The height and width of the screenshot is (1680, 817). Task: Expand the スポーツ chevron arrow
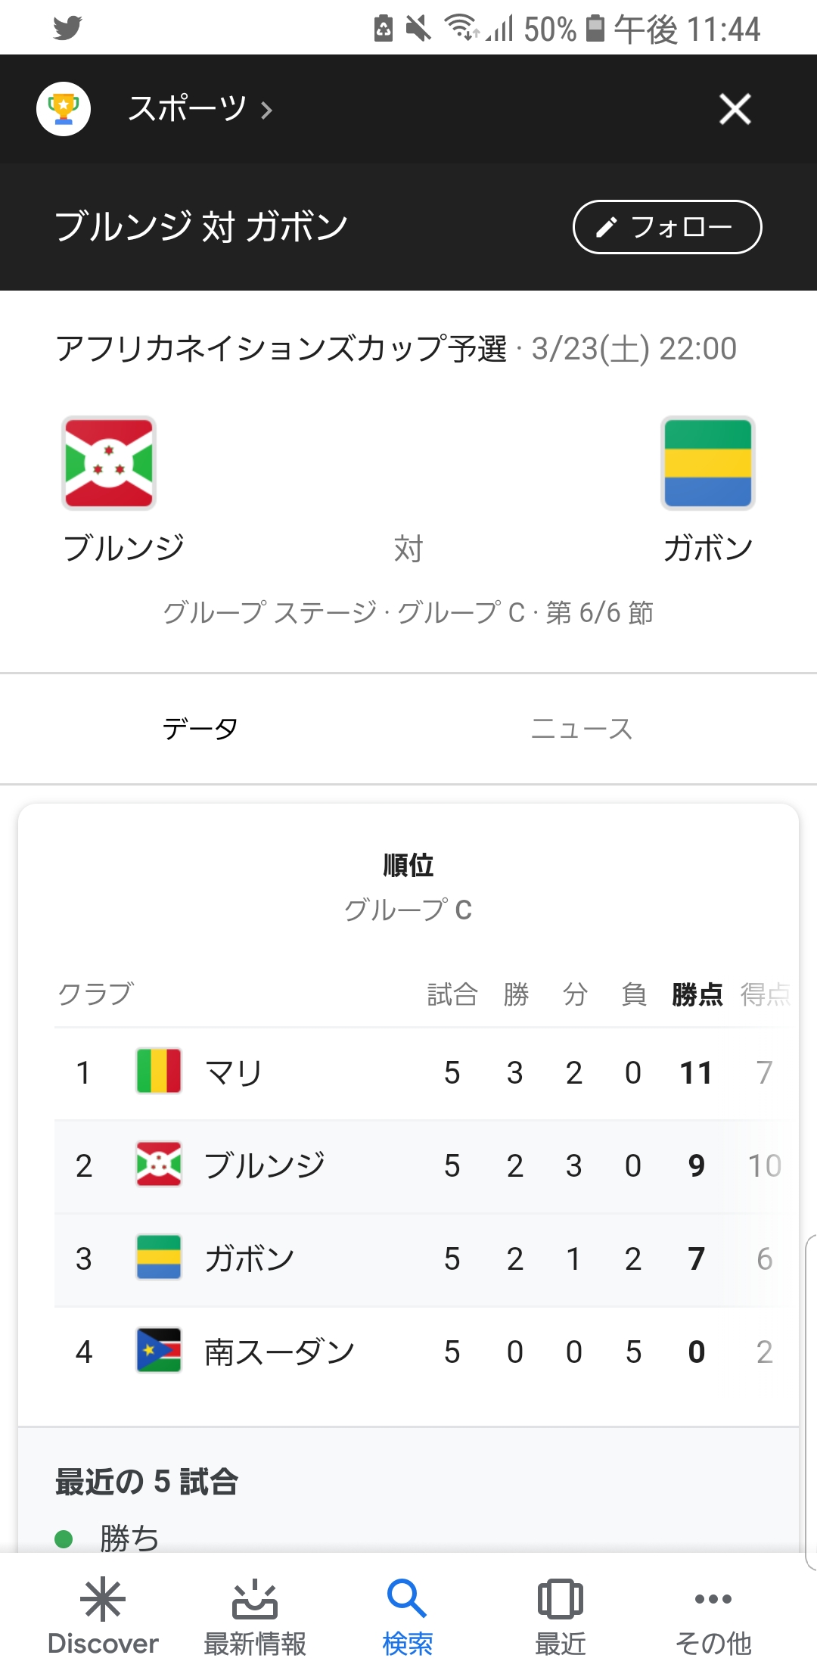coord(266,110)
